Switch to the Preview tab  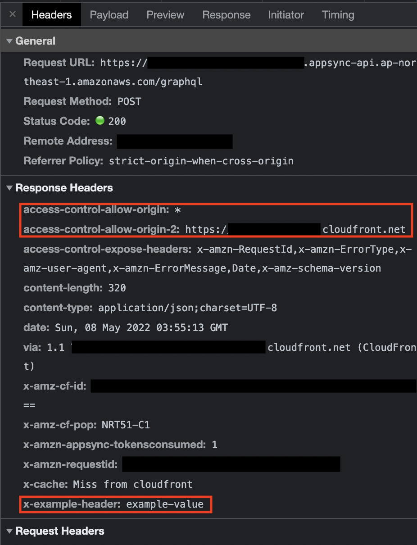point(165,14)
